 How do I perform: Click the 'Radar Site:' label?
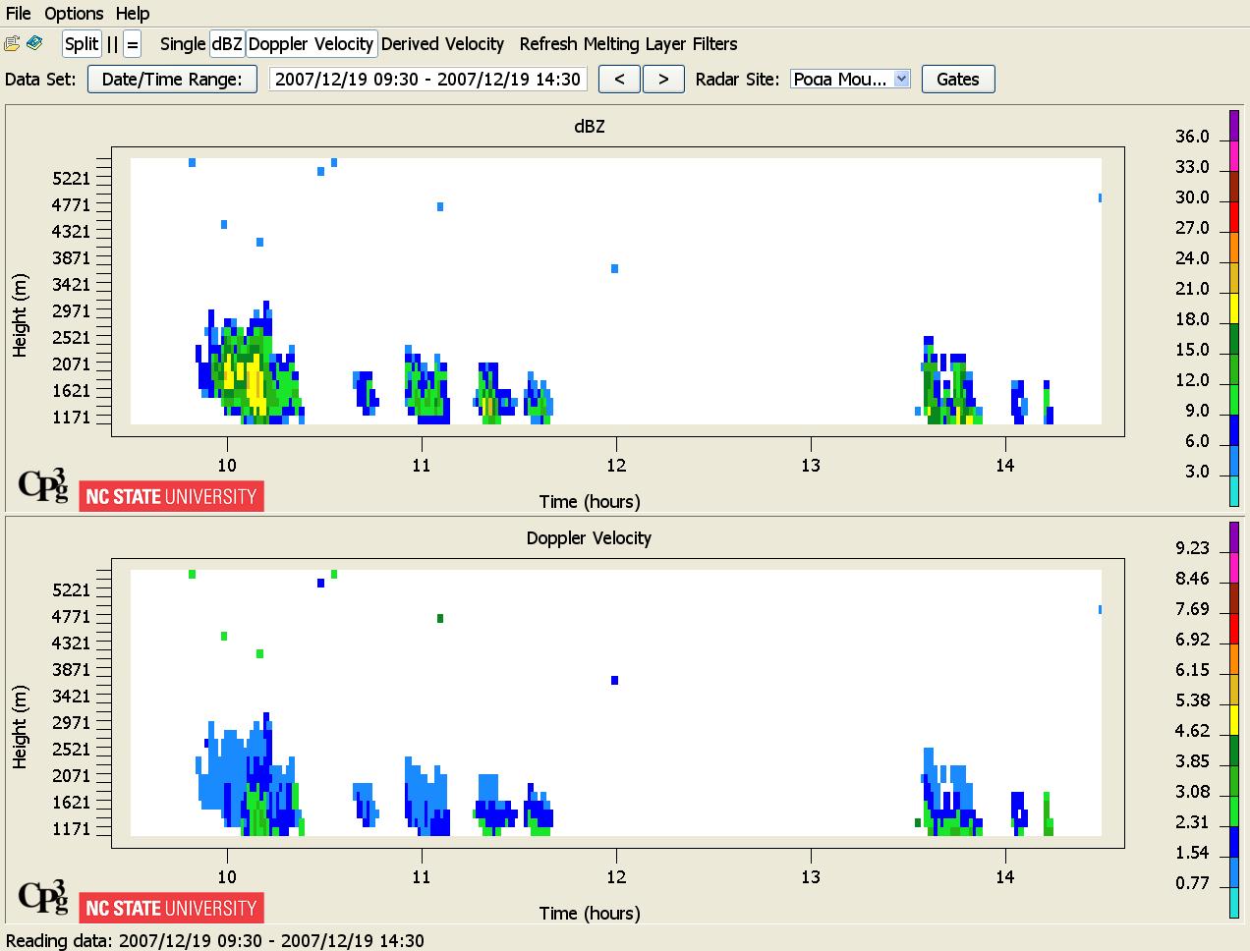(x=738, y=80)
